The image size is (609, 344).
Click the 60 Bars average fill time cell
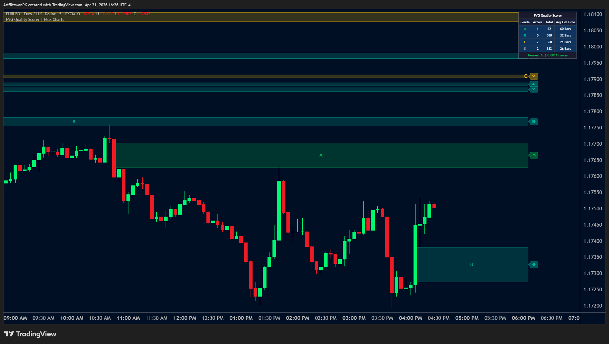(566, 29)
